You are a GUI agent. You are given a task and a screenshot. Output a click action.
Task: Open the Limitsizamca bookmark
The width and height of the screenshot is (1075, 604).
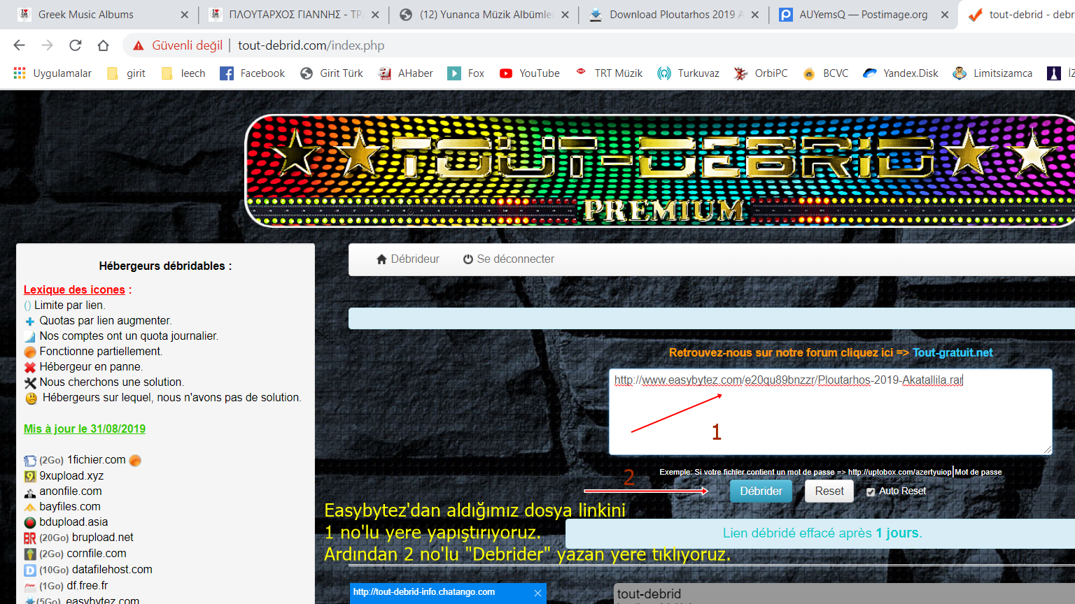[x=992, y=73]
